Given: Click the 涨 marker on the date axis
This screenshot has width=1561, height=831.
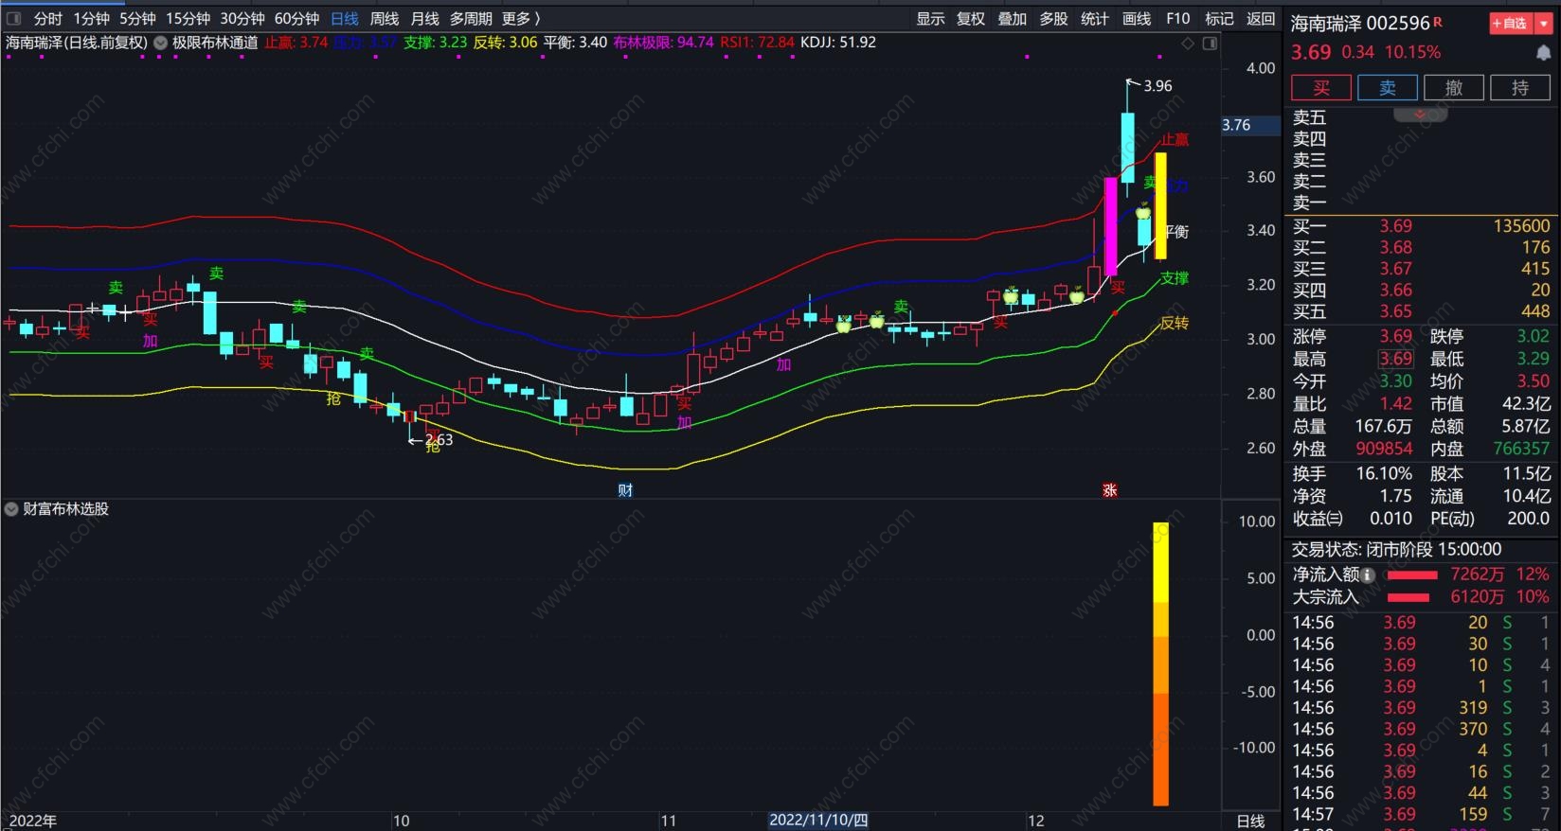Looking at the screenshot, I should click(x=1109, y=490).
